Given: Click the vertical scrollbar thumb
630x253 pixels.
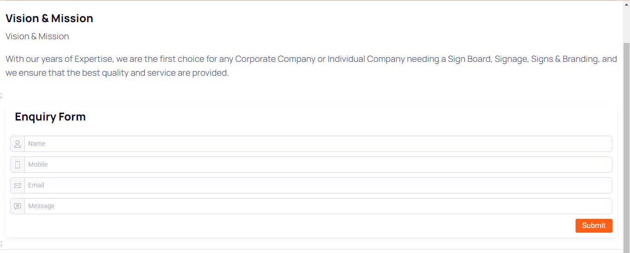Looking at the screenshot, I should point(626,148).
